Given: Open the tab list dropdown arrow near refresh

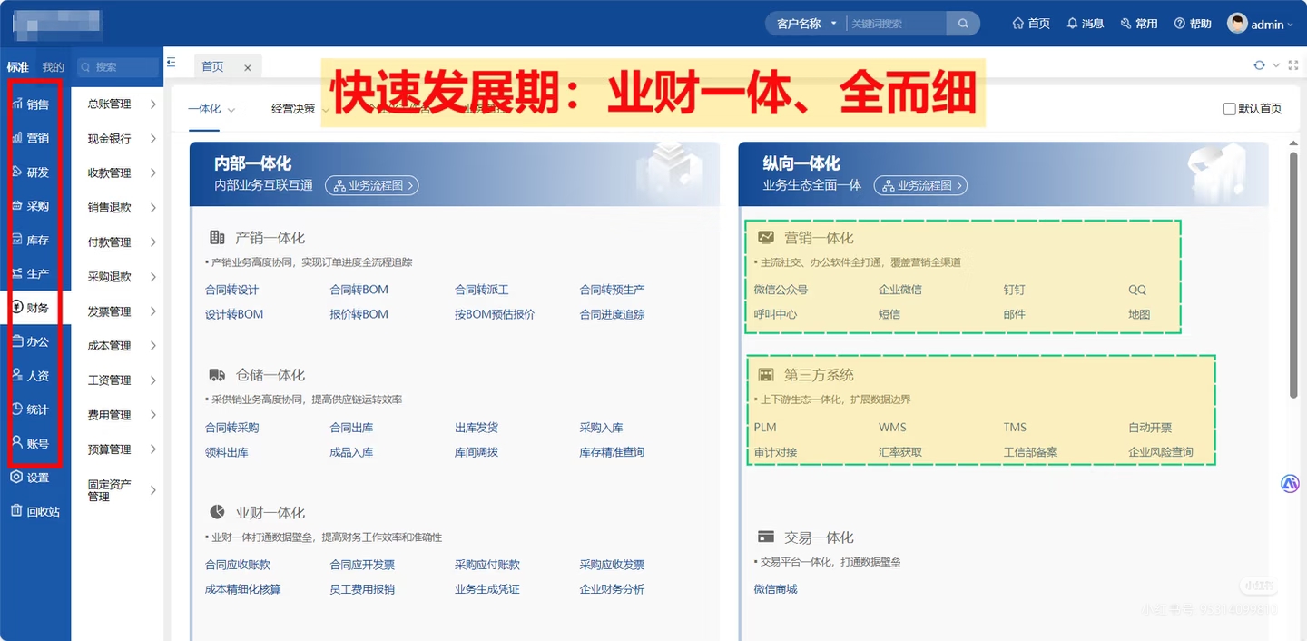Looking at the screenshot, I should click(x=1276, y=65).
